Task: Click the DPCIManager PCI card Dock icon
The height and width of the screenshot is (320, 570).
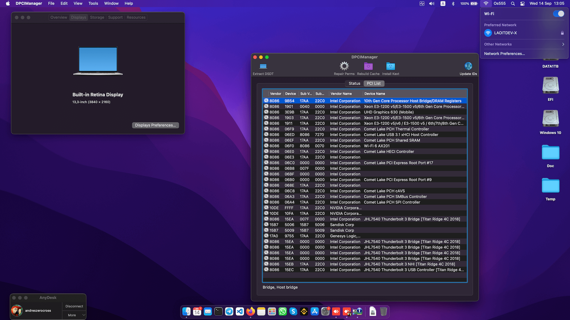Action: (x=357, y=311)
